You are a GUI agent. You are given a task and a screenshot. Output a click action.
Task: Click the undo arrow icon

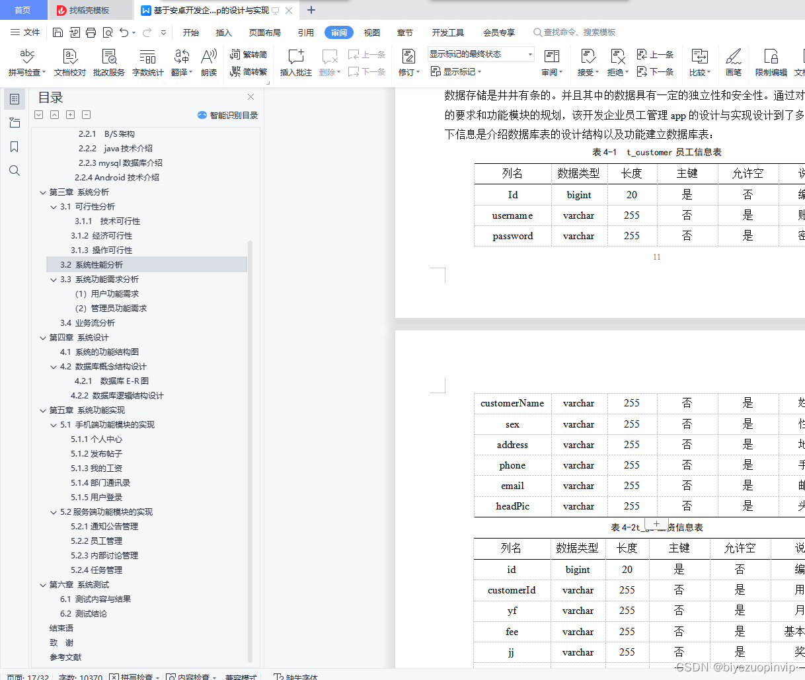pyautogui.click(x=124, y=32)
